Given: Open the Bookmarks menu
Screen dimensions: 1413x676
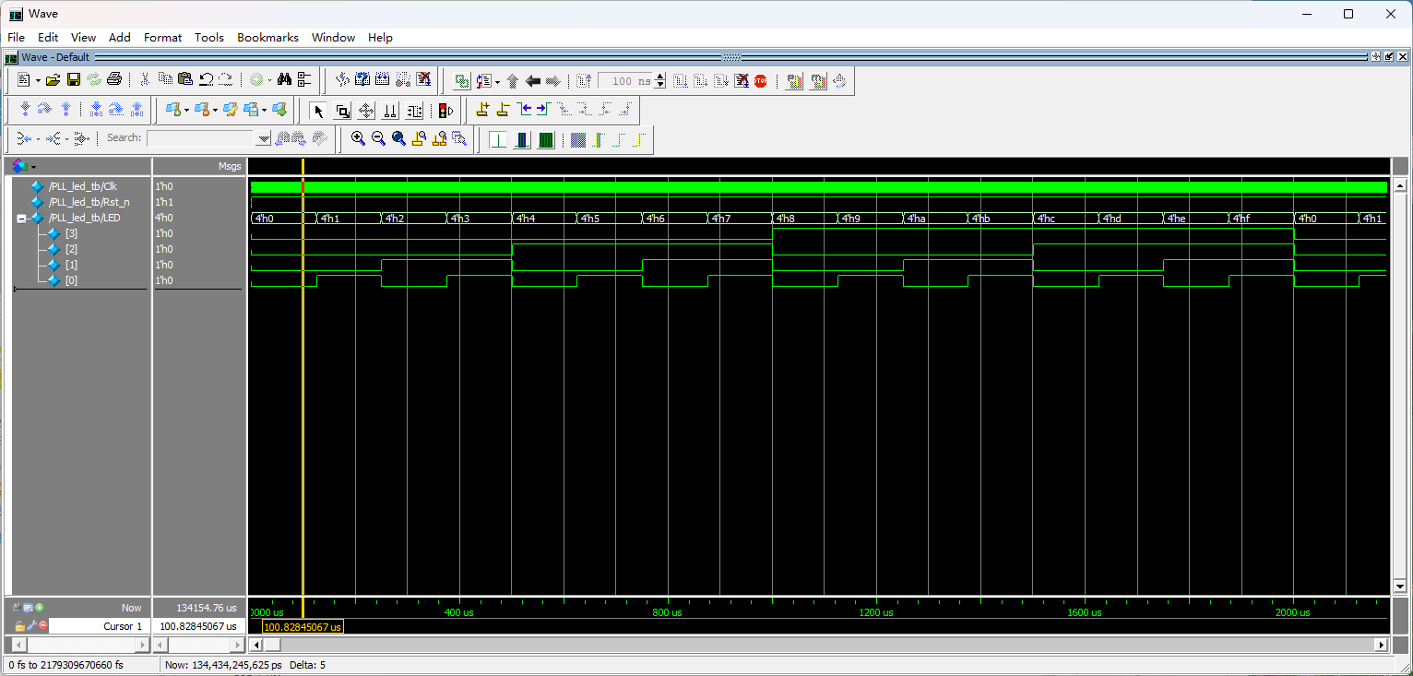Looking at the screenshot, I should 267,38.
